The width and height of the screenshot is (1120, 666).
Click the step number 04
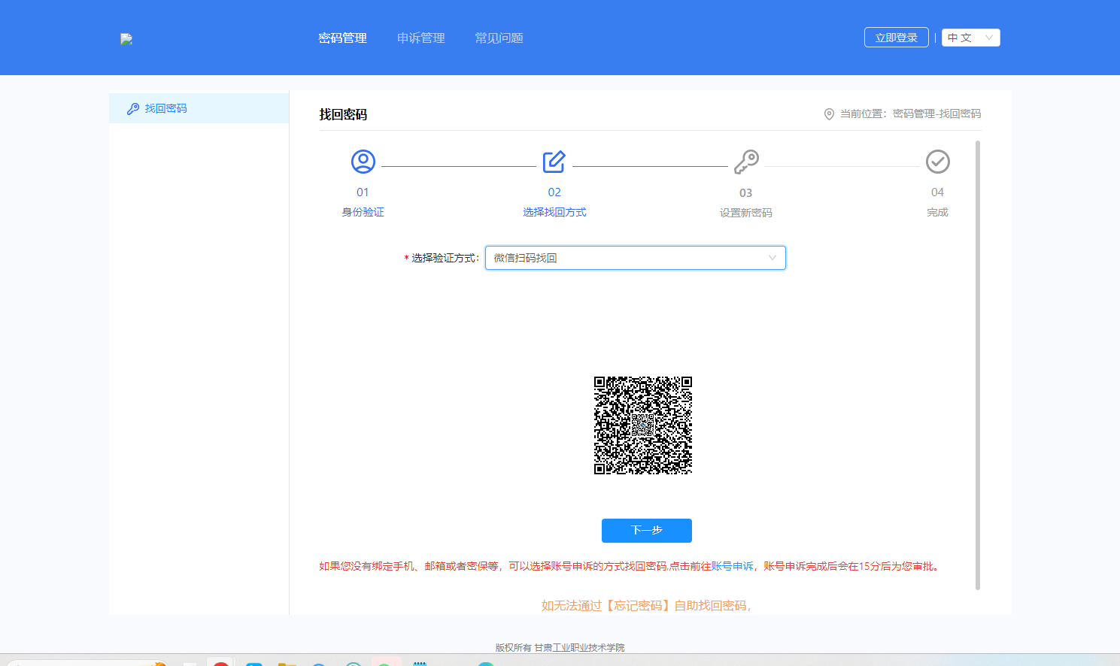pyautogui.click(x=937, y=192)
